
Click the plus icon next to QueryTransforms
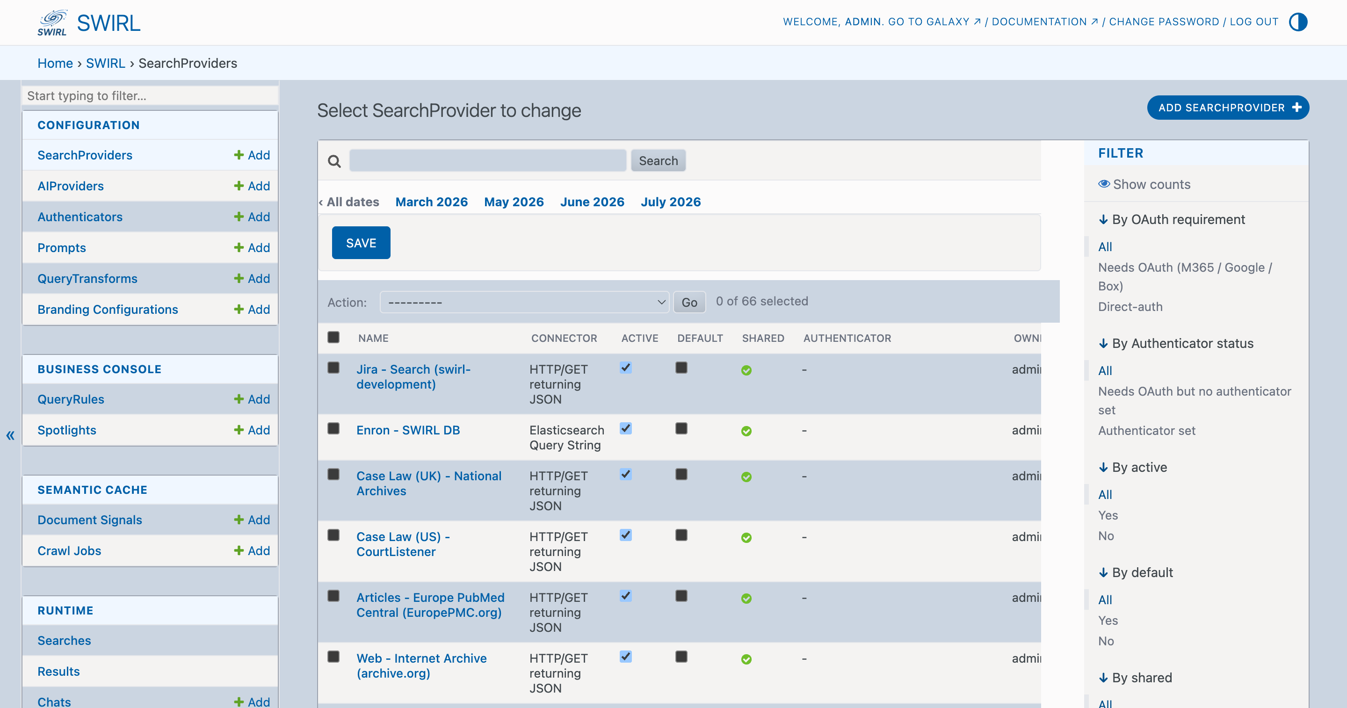pyautogui.click(x=239, y=278)
